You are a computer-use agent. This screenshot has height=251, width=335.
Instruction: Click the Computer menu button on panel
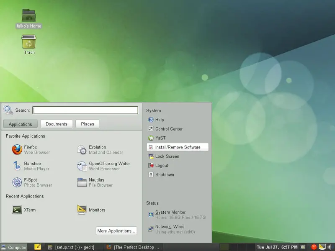14,247
